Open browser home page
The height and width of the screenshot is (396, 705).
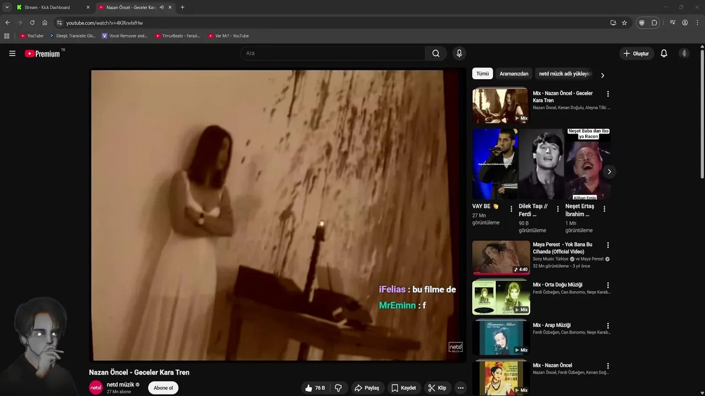pos(45,23)
